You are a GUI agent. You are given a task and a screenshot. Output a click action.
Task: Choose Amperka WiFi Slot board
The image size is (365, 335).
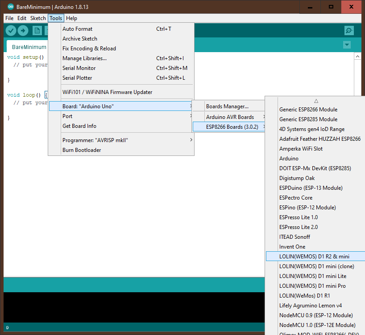point(315,148)
